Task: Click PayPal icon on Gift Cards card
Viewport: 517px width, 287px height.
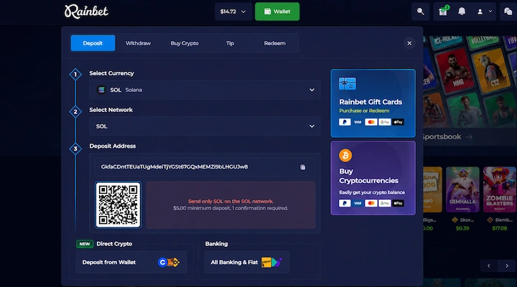Action: [x=345, y=122]
